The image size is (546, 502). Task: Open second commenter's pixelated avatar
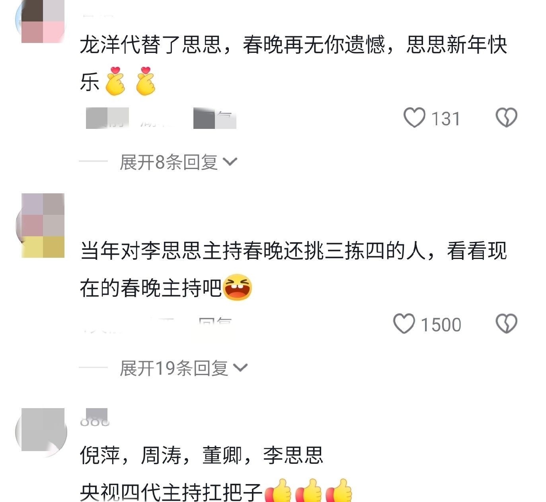point(41,225)
